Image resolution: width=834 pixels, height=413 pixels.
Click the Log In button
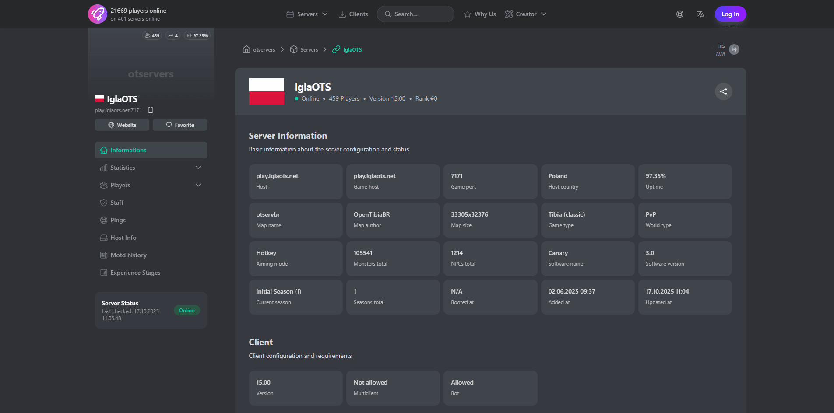[x=730, y=14]
